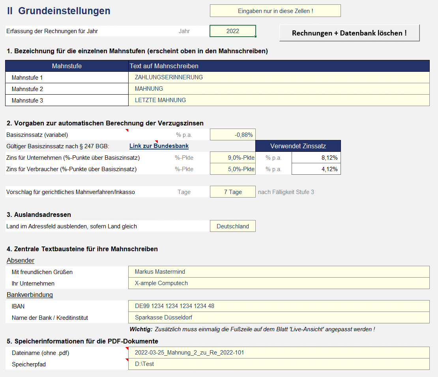
Task: Edit the Dateiname field 2022-03-25_Mahnung_2_zu_Re_2022-101
Action: tap(279, 353)
